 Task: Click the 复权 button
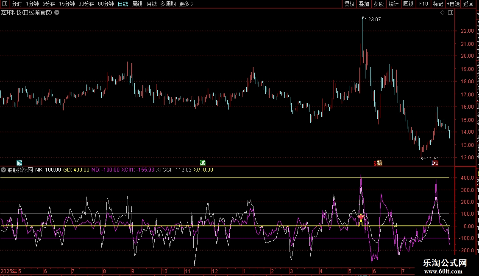pyautogui.click(x=349, y=4)
